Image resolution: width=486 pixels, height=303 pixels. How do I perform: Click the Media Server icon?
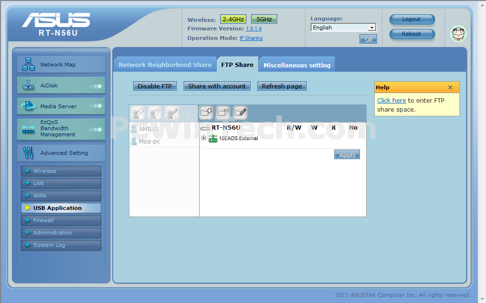pos(28,106)
